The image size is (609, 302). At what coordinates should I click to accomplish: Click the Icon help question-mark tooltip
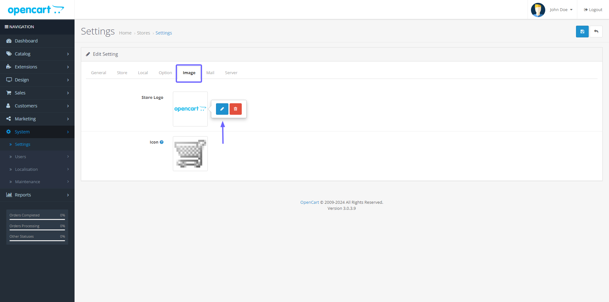point(161,142)
